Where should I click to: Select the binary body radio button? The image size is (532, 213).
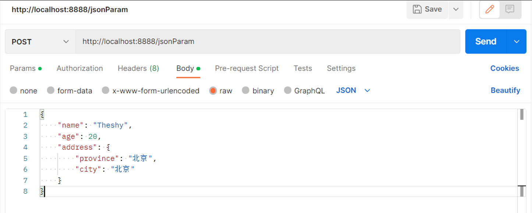[245, 90]
